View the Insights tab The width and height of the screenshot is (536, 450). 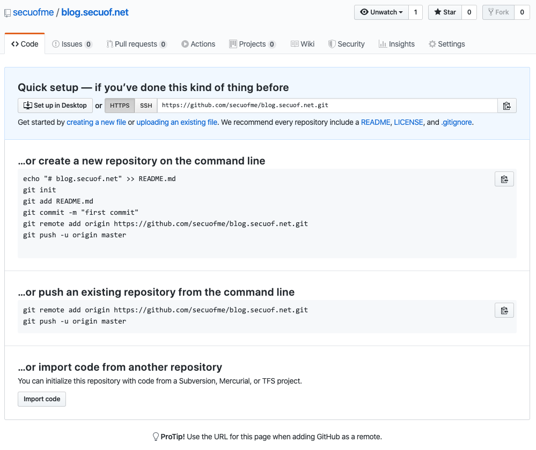(397, 44)
